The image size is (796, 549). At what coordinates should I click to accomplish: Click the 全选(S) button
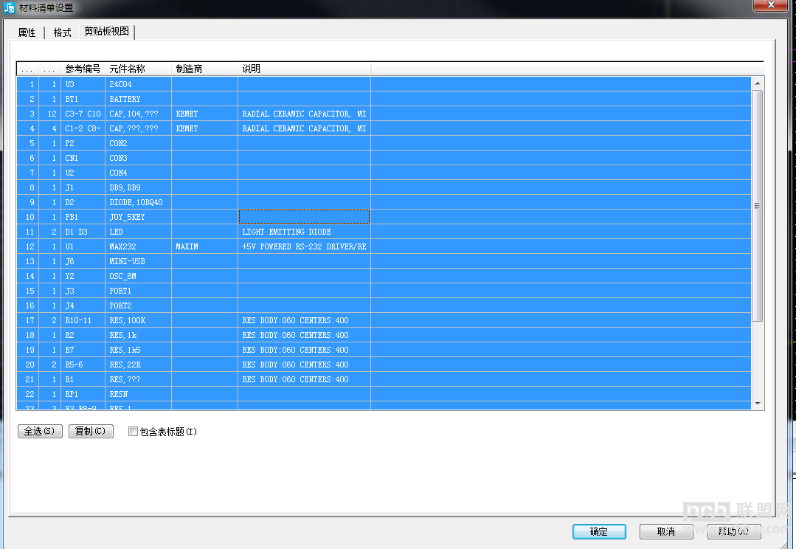coord(40,431)
